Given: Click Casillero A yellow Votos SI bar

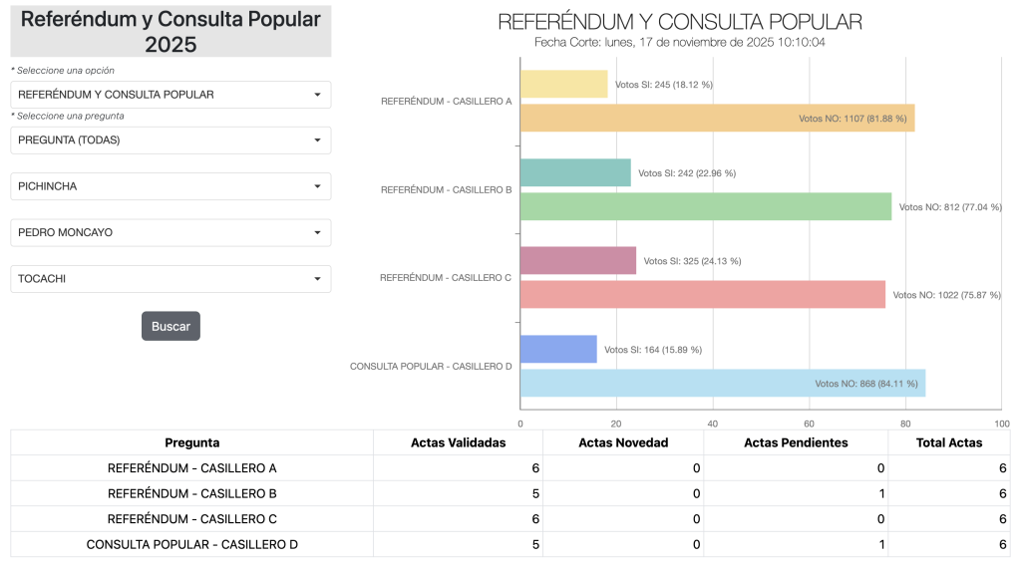Looking at the screenshot, I should 563,85.
